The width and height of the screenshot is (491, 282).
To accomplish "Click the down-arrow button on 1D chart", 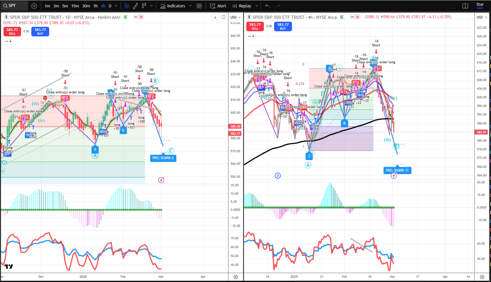I will (x=215, y=17).
